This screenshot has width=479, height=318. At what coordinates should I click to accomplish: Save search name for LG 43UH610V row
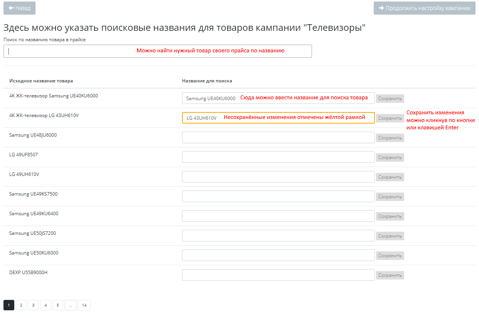pos(390,118)
